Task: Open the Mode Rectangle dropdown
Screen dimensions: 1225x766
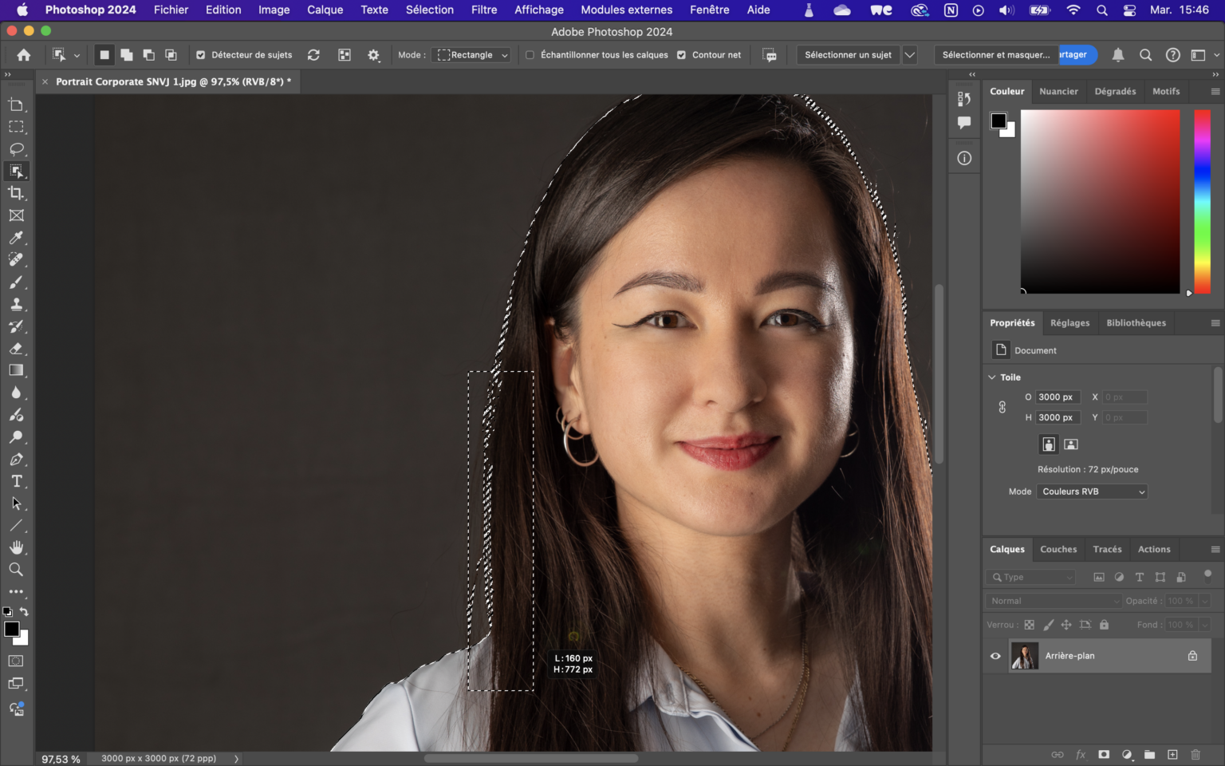Action: 472,55
